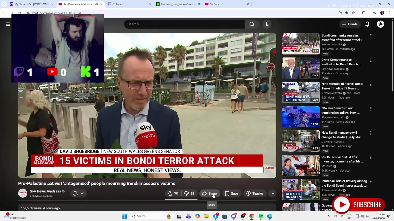Open tab search dropdown at window corner
Image resolution: width=394 pixels, height=221 pixels.
4,4
